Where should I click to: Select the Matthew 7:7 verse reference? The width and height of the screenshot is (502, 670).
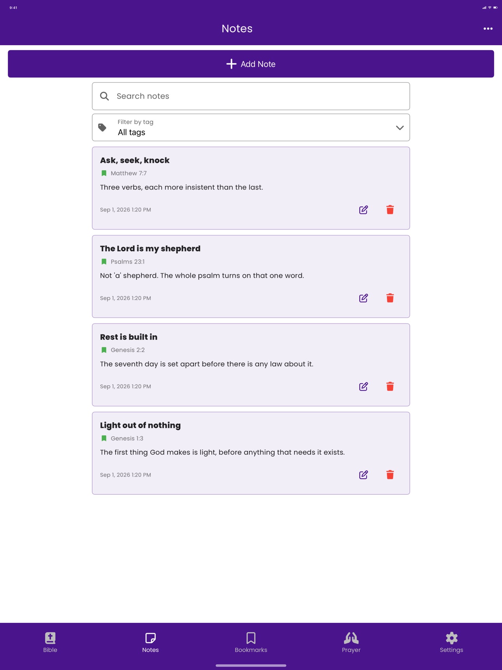click(129, 173)
